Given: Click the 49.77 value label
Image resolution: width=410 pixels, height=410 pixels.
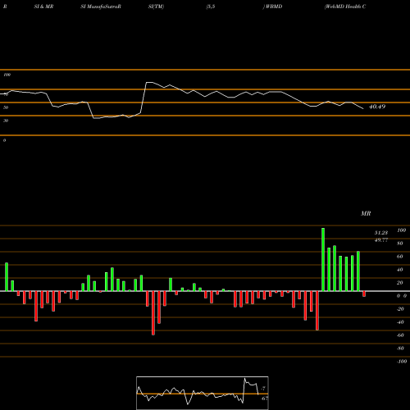Looking at the screenshot, I should click(x=381, y=240).
